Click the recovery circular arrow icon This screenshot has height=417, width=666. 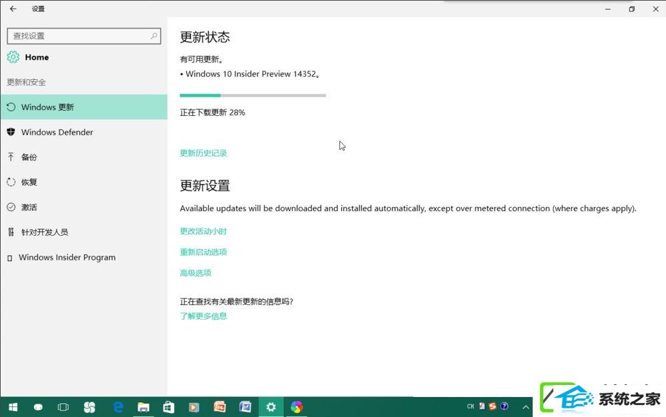11,182
